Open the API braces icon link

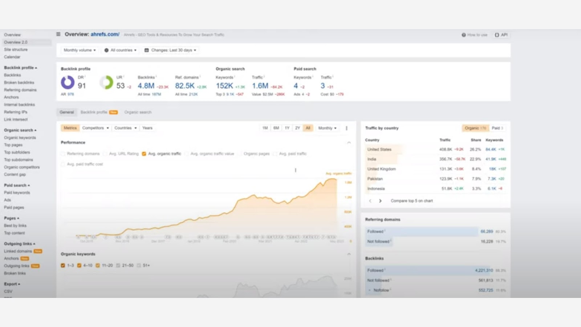497,35
